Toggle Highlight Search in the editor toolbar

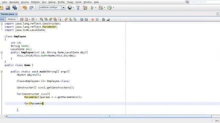[x=55, y=19]
